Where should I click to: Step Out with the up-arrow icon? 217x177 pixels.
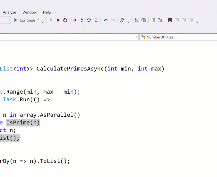96,20
